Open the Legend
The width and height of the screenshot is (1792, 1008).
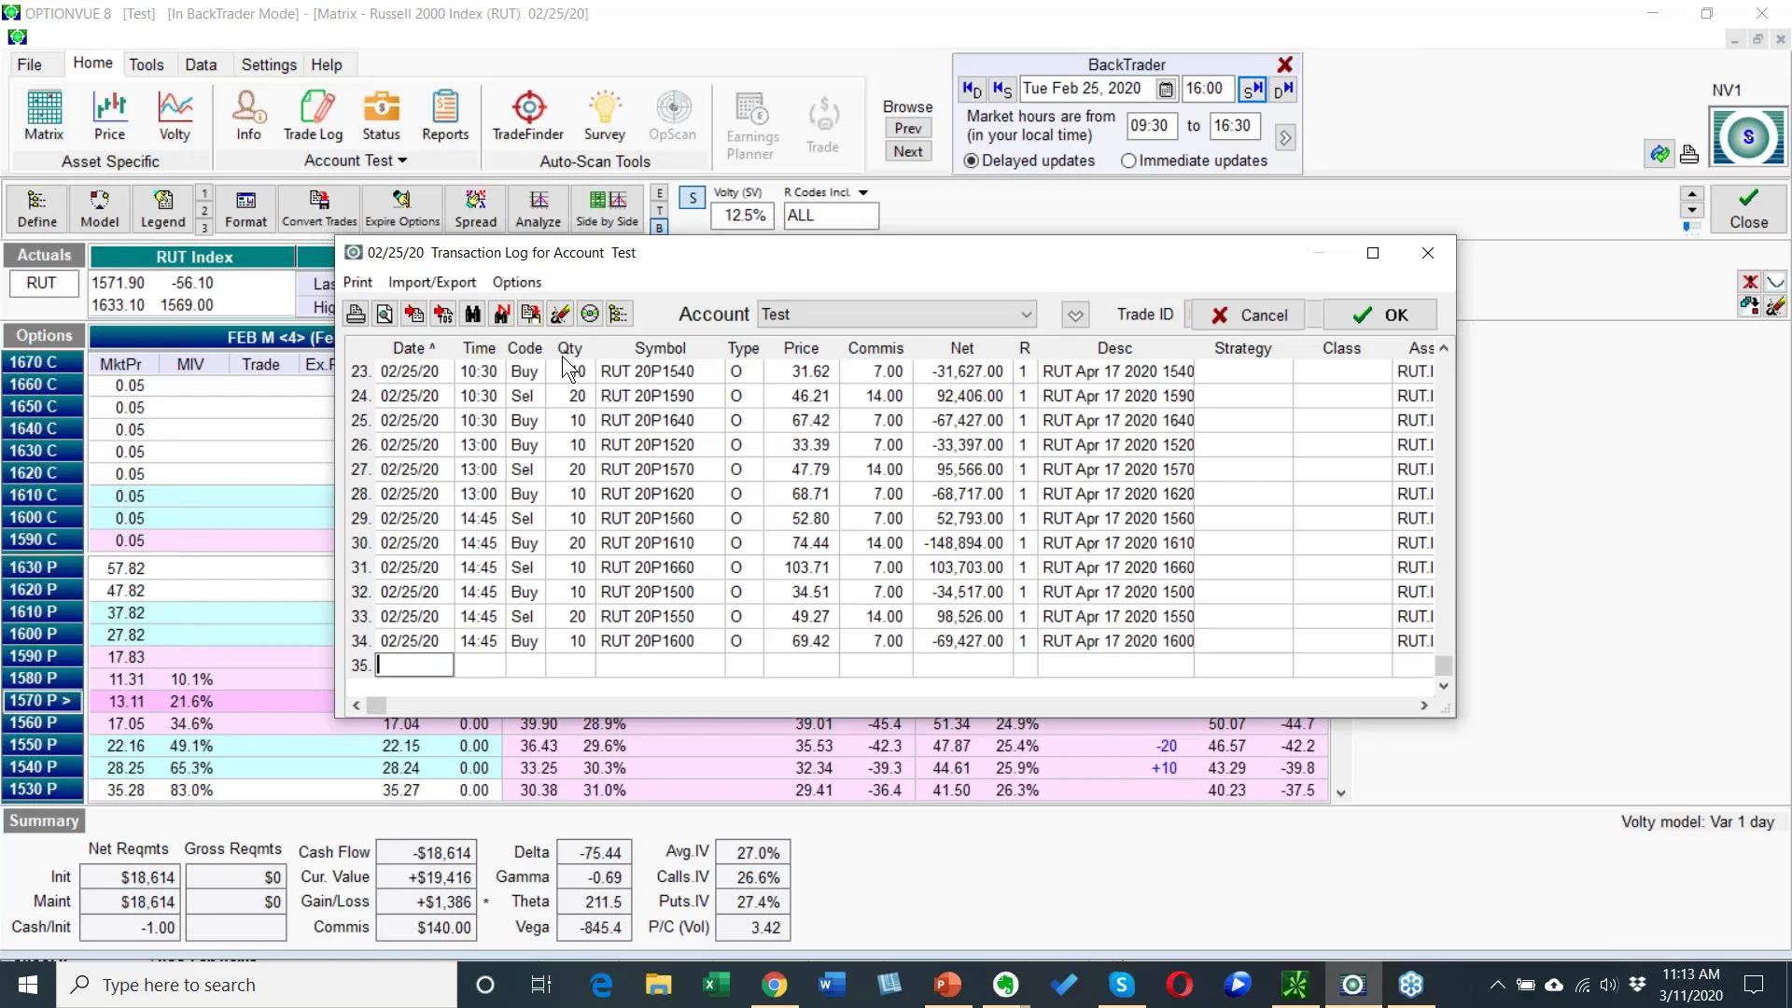(163, 209)
